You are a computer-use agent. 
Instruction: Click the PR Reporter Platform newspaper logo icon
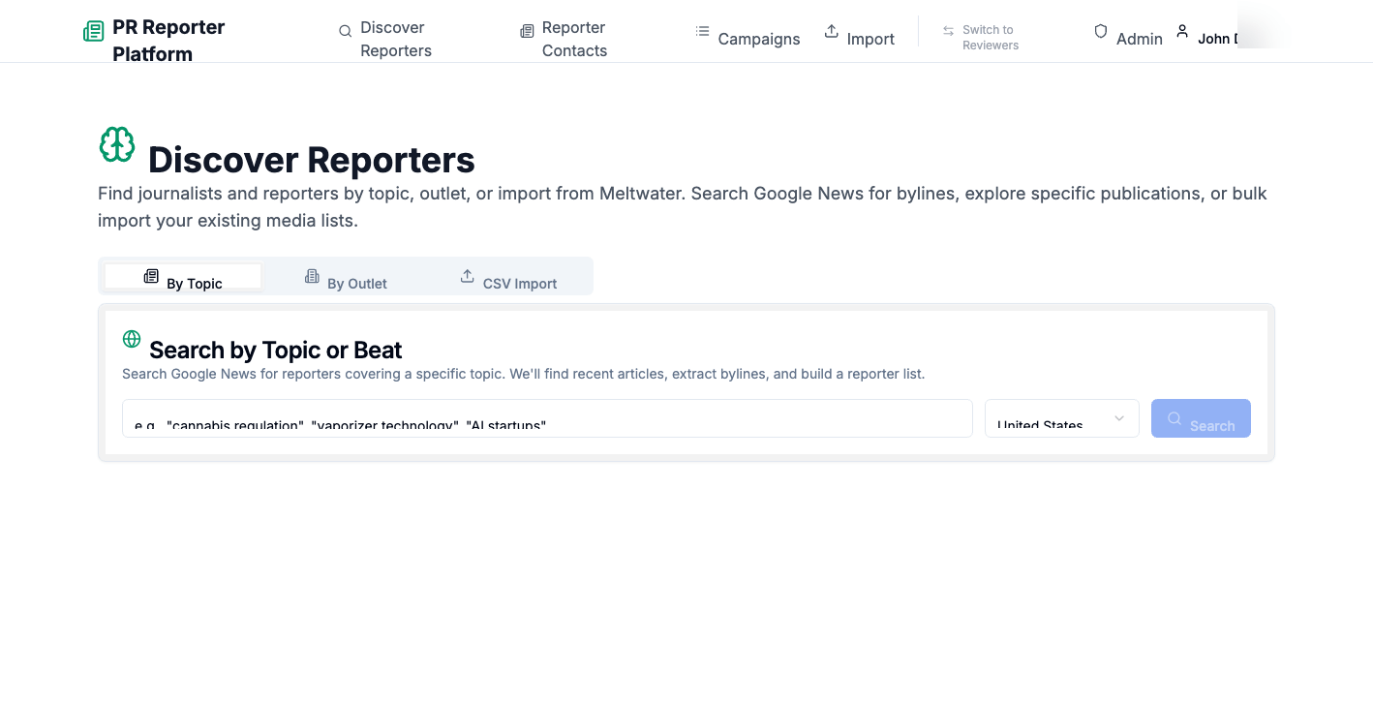pos(93,30)
